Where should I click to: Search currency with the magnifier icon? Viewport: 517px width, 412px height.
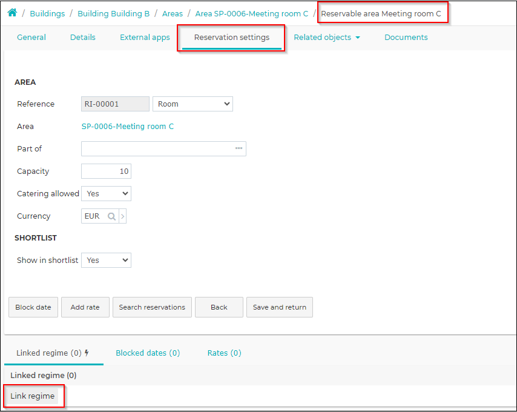tap(112, 216)
